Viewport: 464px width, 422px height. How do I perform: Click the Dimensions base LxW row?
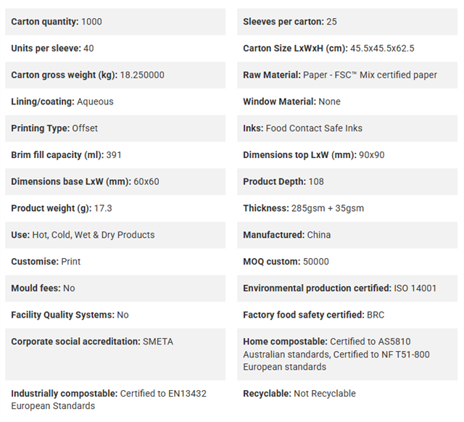pyautogui.click(x=115, y=182)
